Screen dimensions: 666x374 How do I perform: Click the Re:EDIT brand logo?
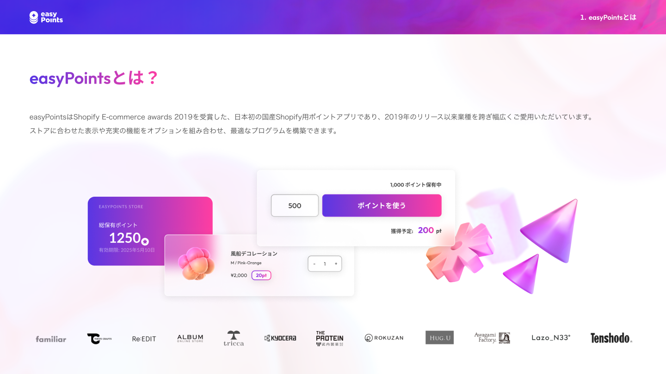click(x=144, y=339)
